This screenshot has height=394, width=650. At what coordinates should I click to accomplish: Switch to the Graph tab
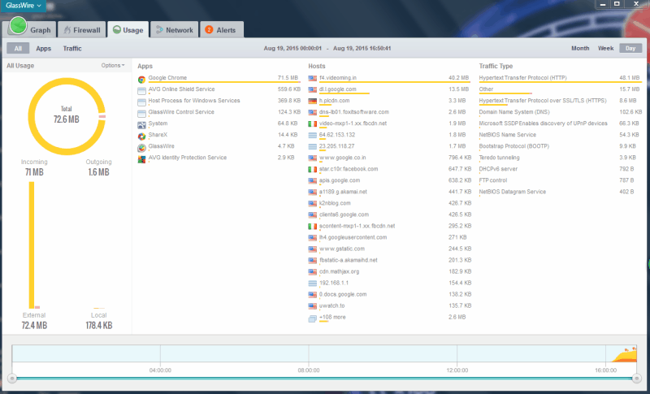(x=30, y=29)
